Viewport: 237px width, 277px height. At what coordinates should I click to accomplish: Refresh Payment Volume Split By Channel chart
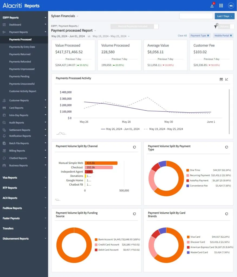tap(134, 147)
